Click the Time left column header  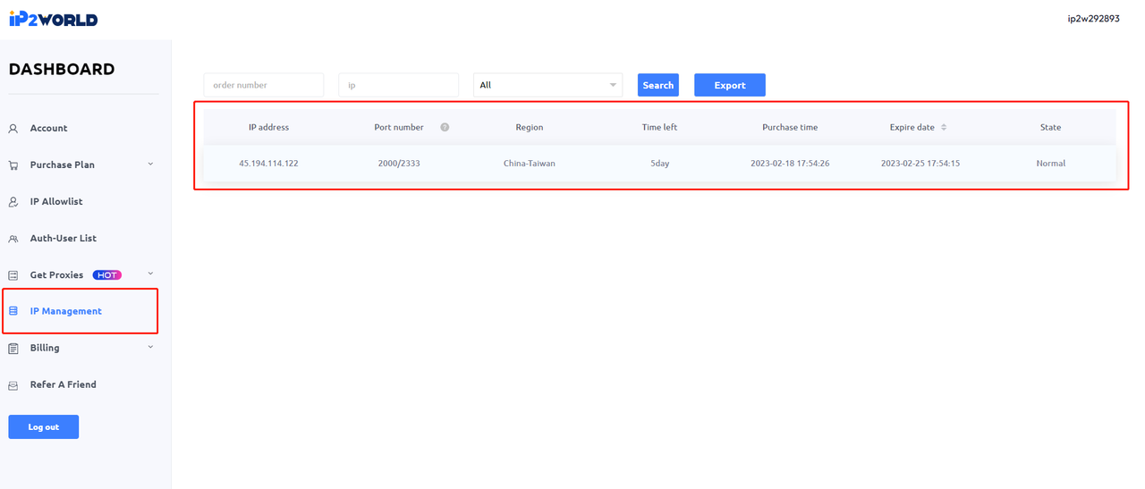click(659, 127)
